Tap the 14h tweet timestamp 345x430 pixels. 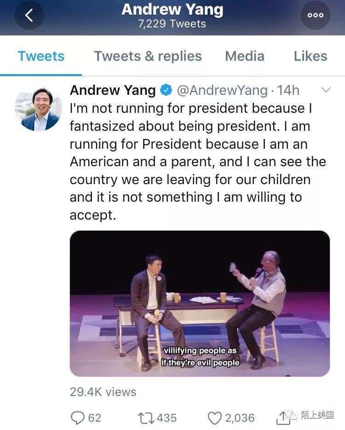[288, 90]
